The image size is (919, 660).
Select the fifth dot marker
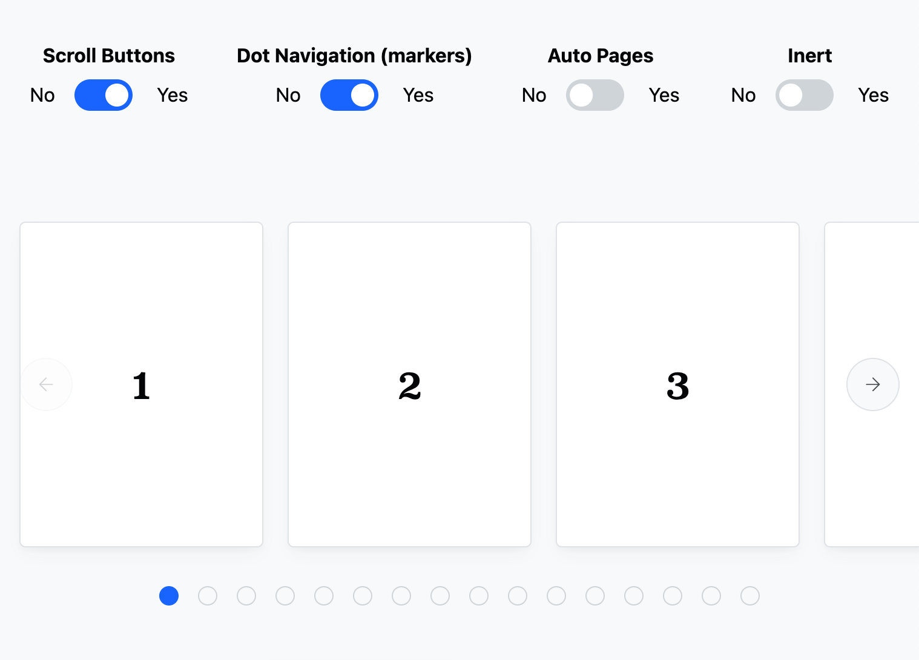point(324,596)
